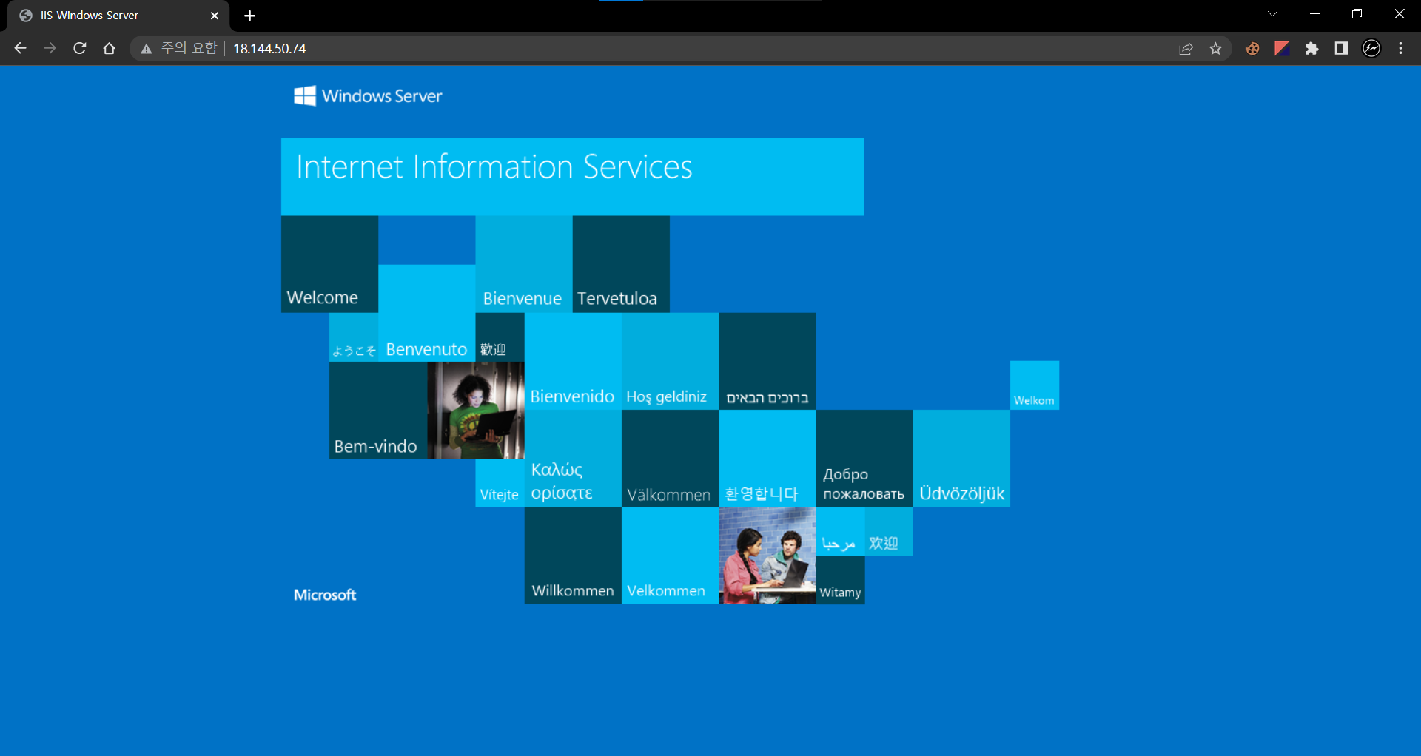1421x756 pixels.
Task: Click the Microsoft logo text
Action: coord(325,595)
